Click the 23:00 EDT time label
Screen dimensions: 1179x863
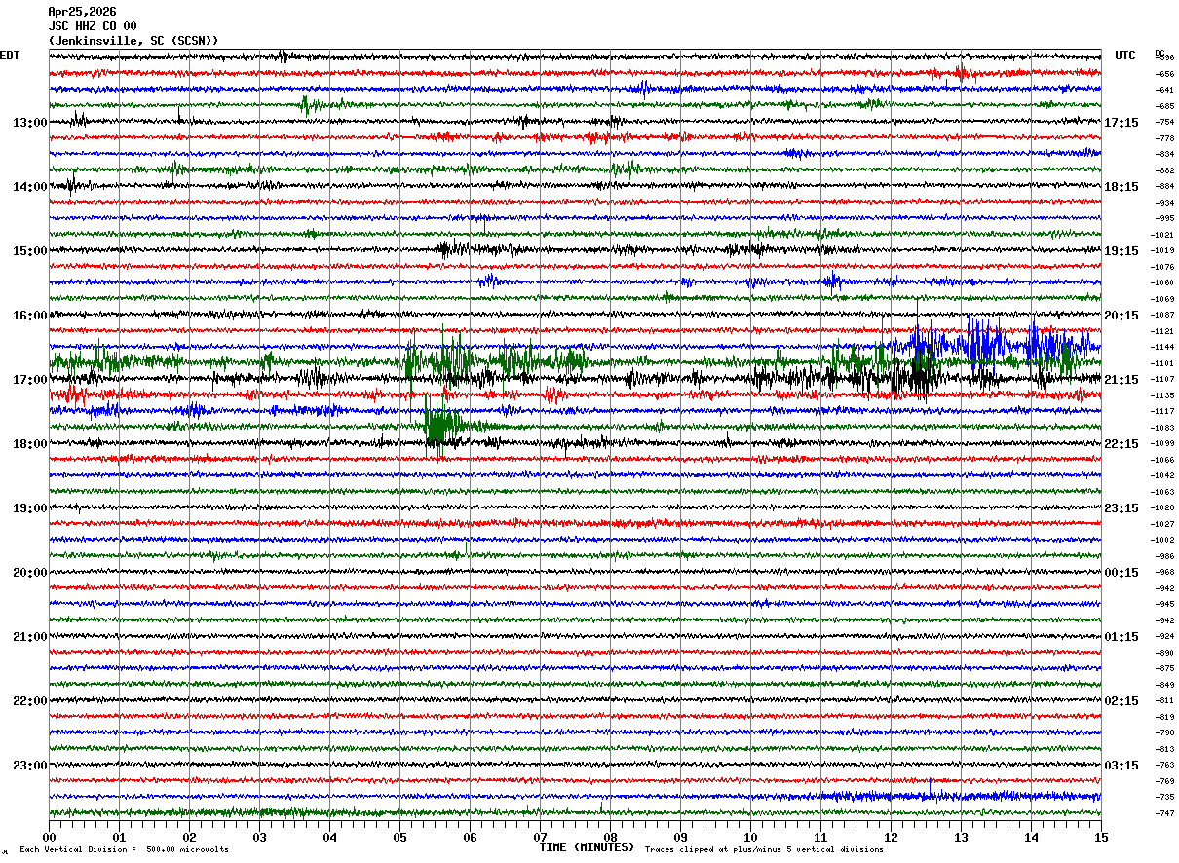point(29,765)
